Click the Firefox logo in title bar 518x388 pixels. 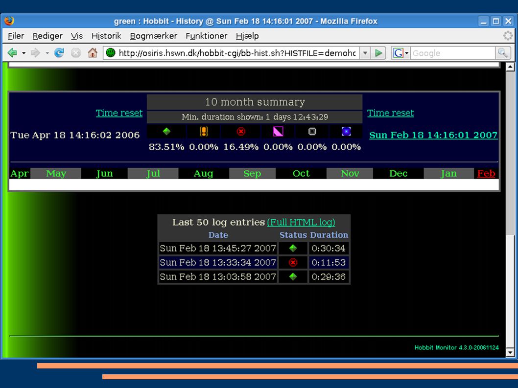(9, 21)
